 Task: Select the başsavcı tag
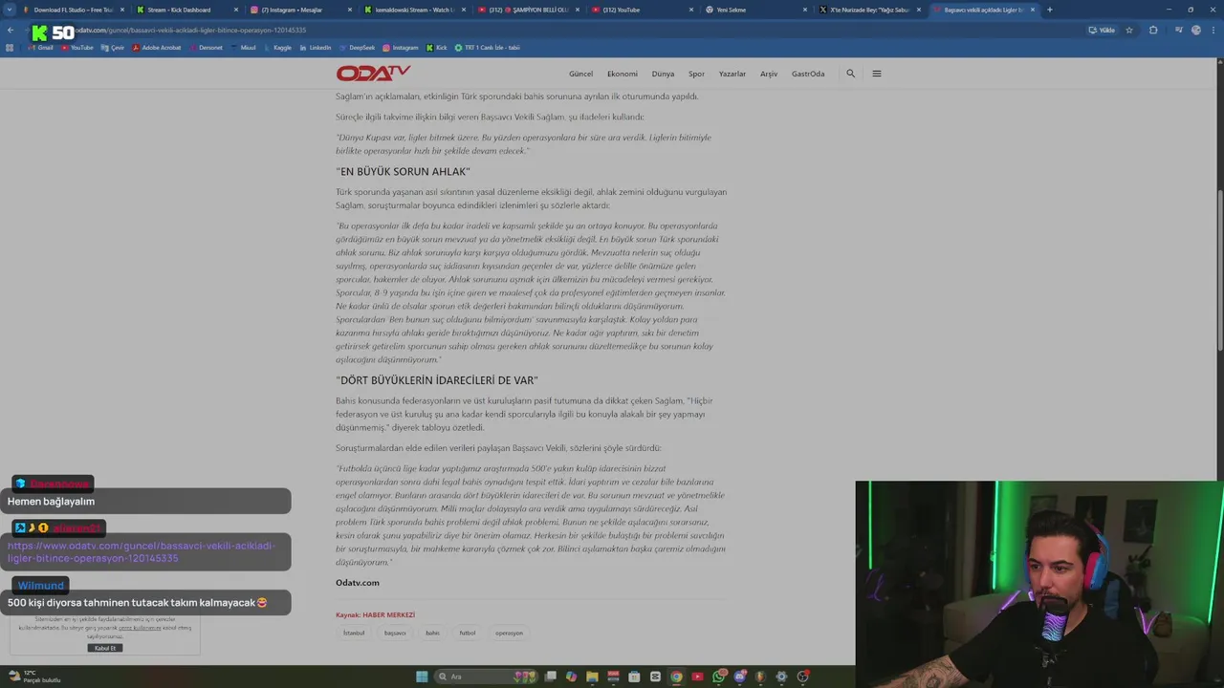click(x=395, y=633)
